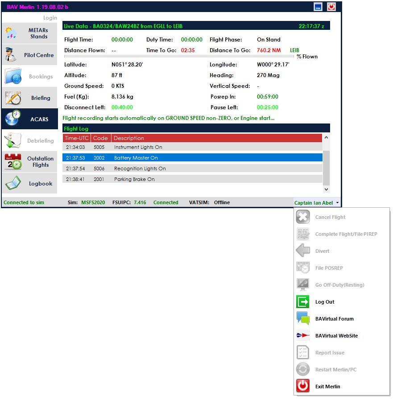Click the BAVirtual WebSite speedbird icon
Image resolution: width=393 pixels, height=399 pixels.
point(303,335)
